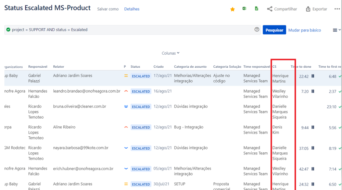Open the Google Sheets export icon
The height and width of the screenshot is (190, 342).
point(256,9)
